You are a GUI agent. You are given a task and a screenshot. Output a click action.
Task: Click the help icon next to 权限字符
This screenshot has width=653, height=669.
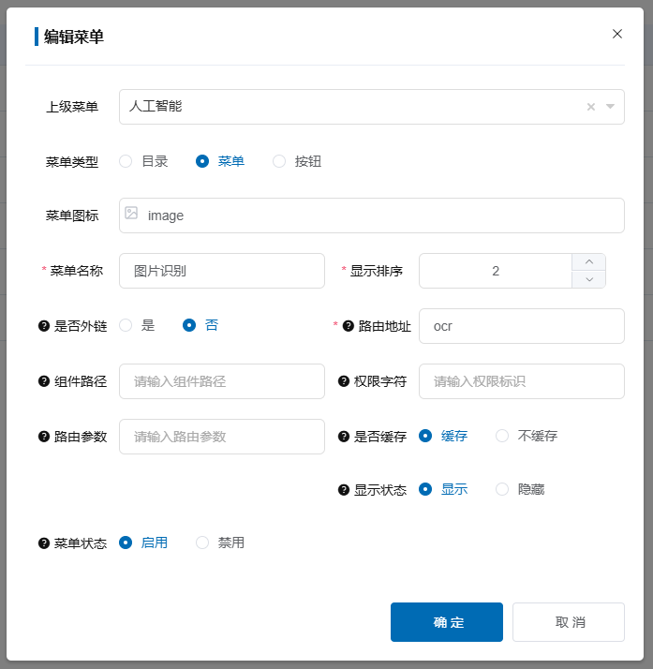(x=344, y=381)
